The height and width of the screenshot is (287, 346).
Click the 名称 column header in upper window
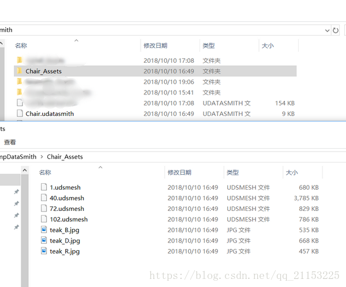click(21, 46)
